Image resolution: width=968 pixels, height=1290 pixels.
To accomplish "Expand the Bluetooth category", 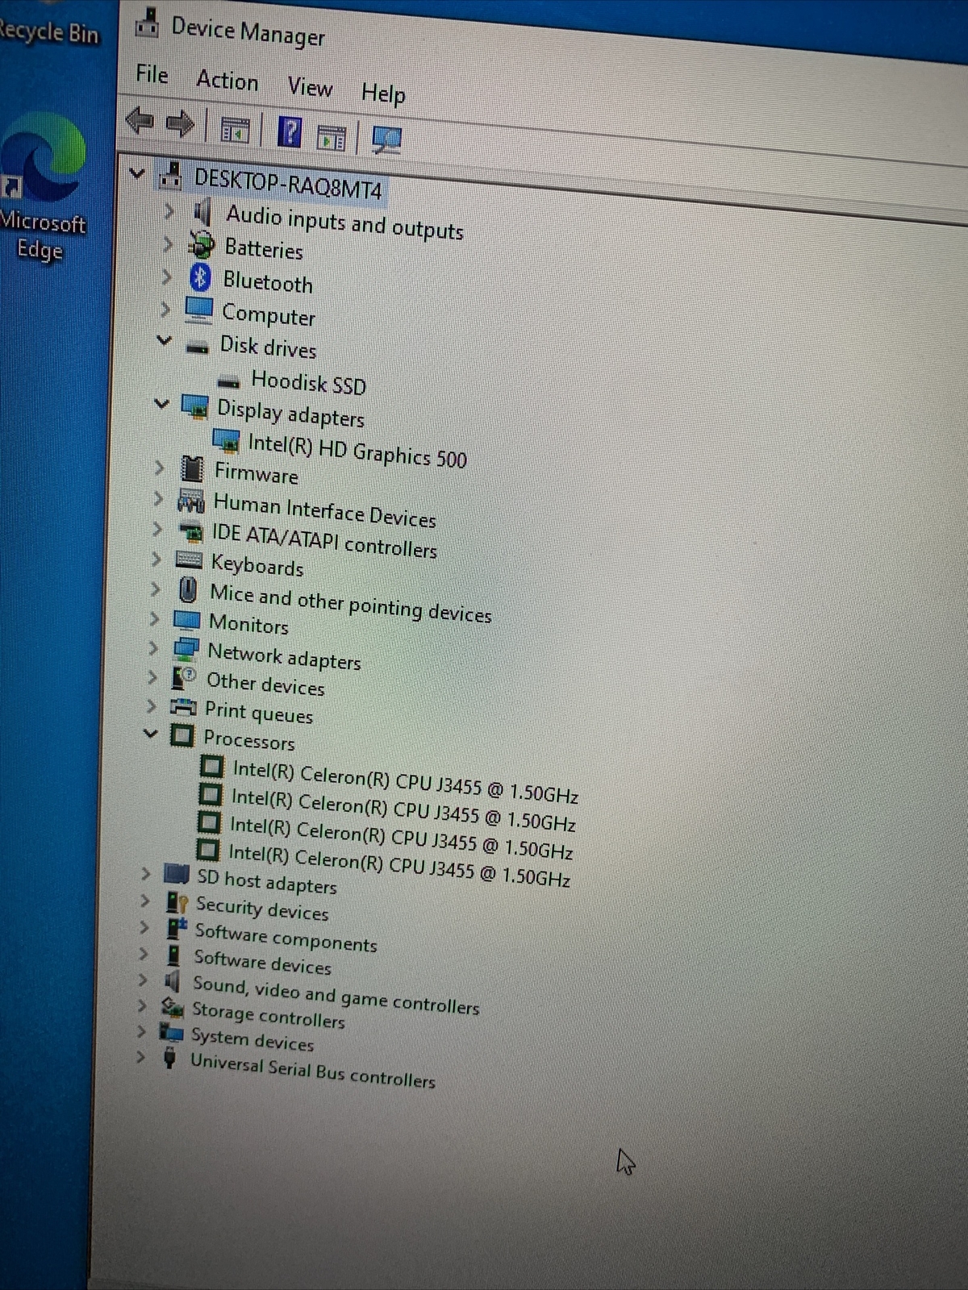I will (x=166, y=276).
